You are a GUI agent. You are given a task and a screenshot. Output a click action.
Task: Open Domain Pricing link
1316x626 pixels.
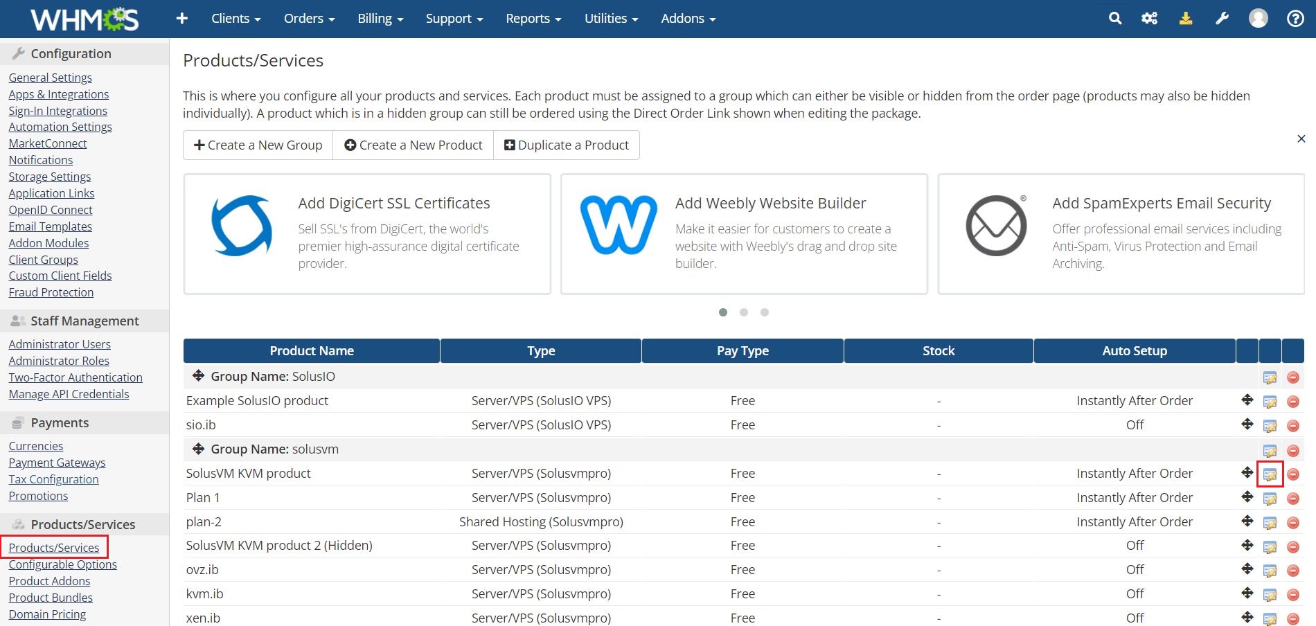48,614
